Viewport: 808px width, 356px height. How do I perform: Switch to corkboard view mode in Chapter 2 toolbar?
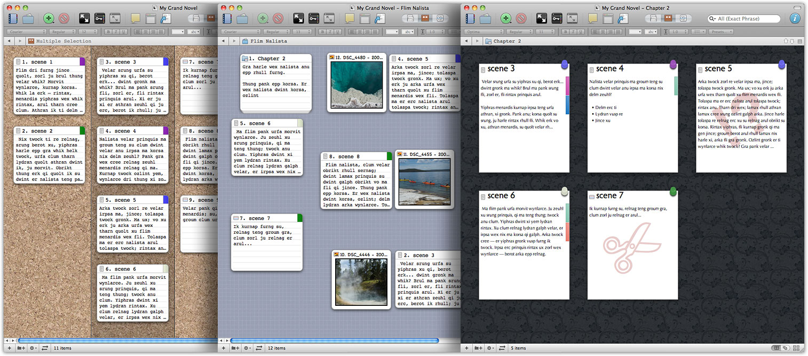pos(668,19)
